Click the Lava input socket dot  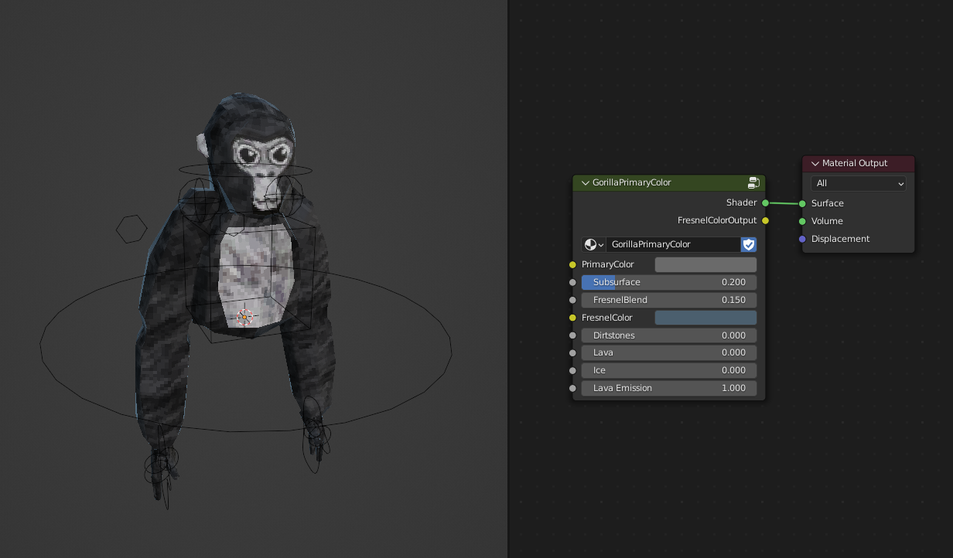click(x=572, y=352)
